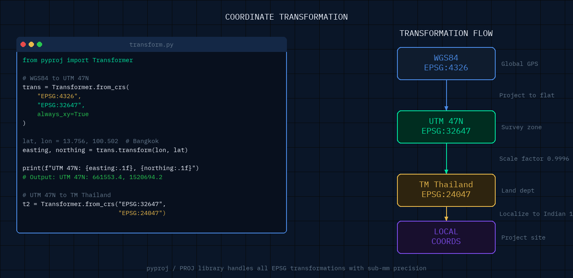Click the 'Localize to Indian' label
The height and width of the screenshot is (278, 573).
pyautogui.click(x=536, y=214)
